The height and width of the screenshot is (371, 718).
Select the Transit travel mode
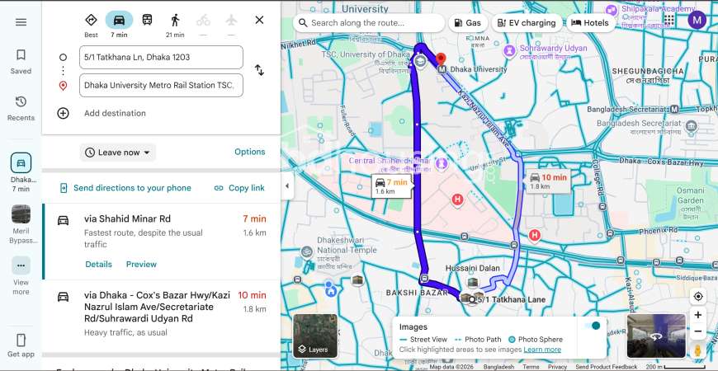pos(147,20)
